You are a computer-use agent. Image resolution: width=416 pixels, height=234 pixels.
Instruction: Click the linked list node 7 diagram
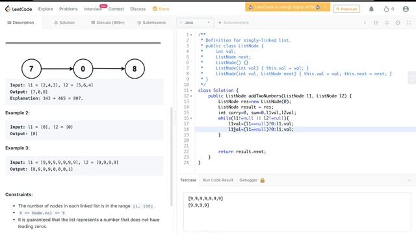(31, 69)
